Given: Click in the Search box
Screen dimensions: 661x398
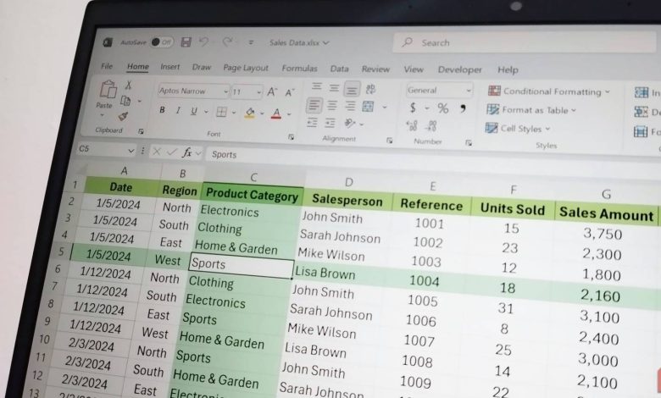Looking at the screenshot, I should click(523, 43).
